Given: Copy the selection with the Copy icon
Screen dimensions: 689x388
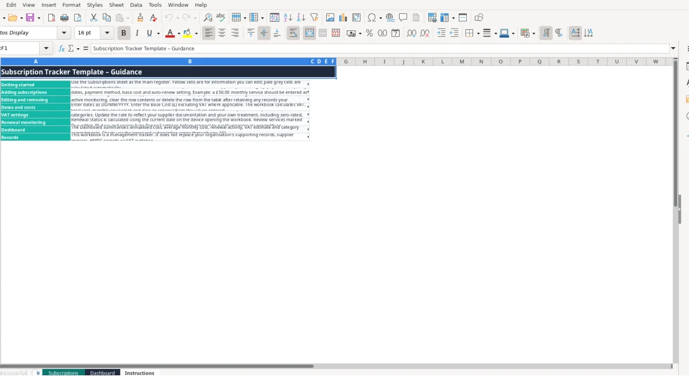Looking at the screenshot, I should pos(106,18).
